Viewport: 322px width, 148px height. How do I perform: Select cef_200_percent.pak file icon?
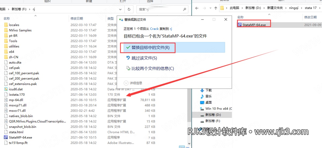click(6, 79)
